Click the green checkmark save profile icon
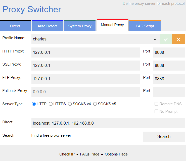The image size is (186, 161). click(x=166, y=39)
